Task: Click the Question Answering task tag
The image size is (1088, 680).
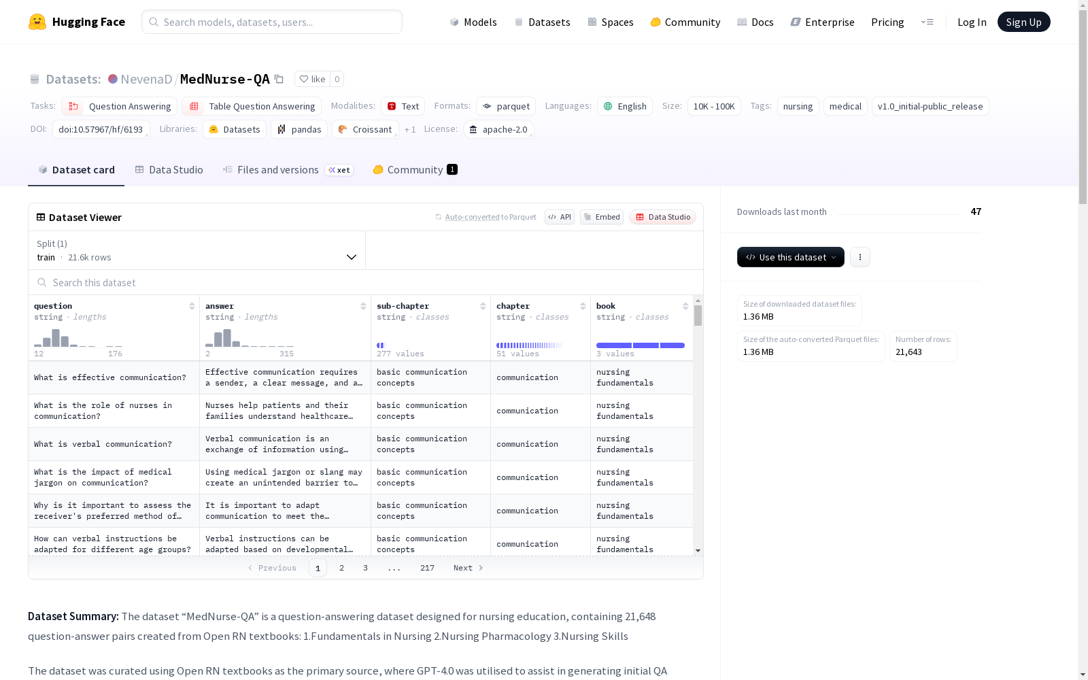Action: coord(120,106)
